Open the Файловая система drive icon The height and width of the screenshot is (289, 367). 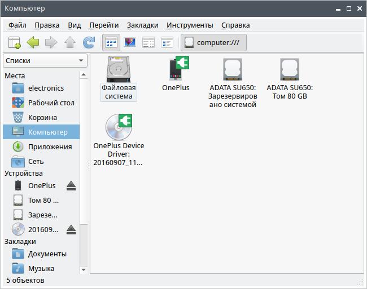tap(119, 70)
